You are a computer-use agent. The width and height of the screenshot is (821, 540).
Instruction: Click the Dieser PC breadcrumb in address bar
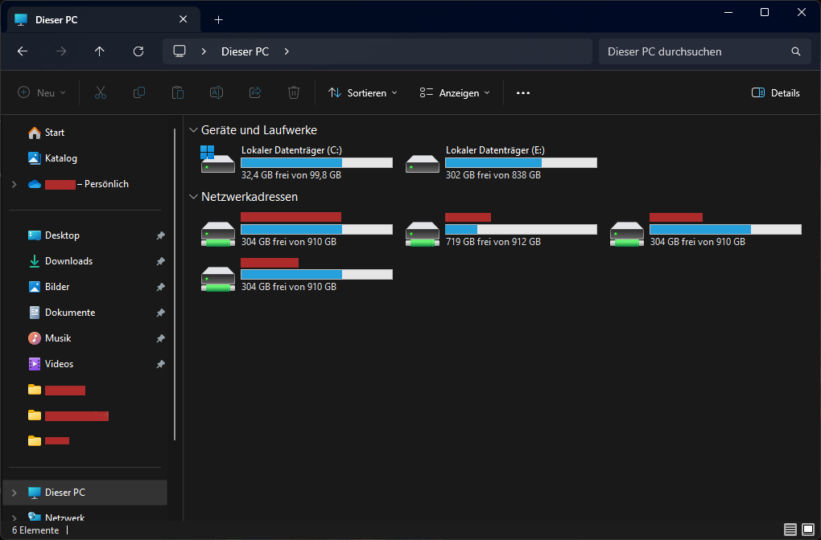[x=245, y=51]
